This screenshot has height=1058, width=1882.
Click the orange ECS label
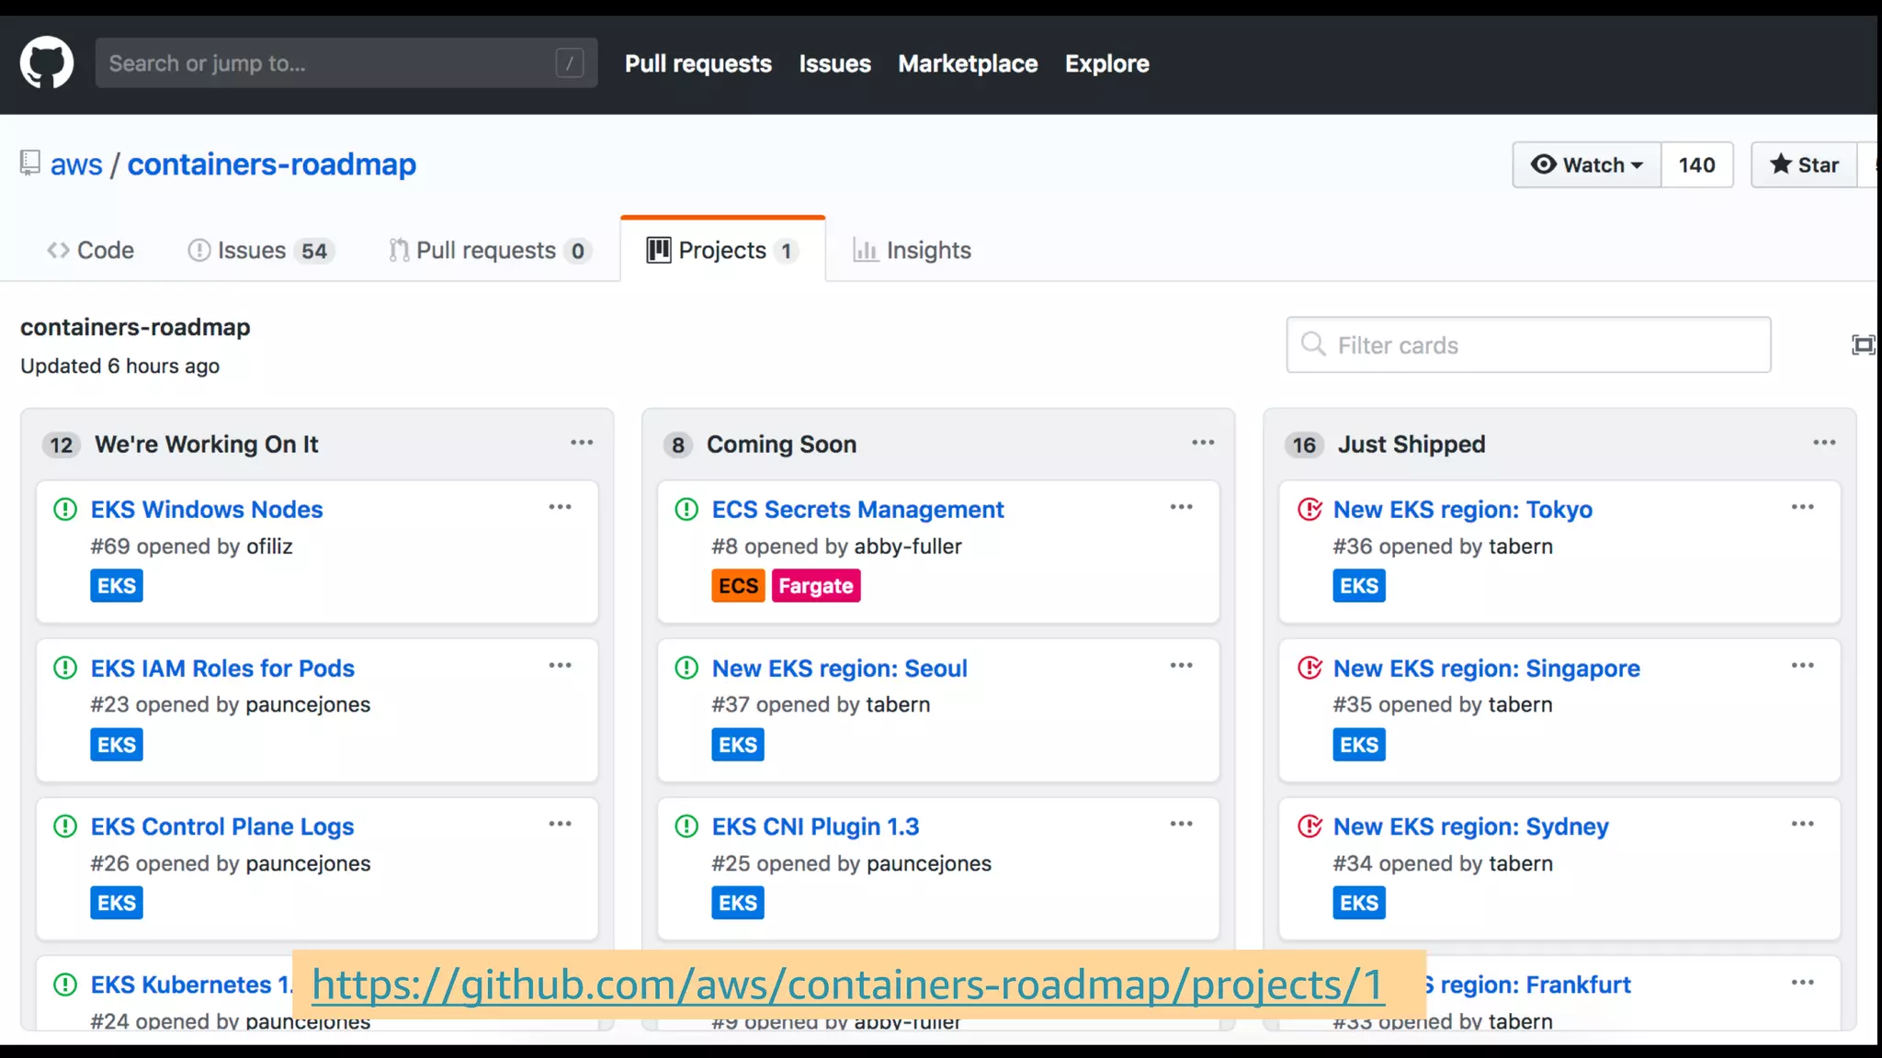[x=738, y=586]
